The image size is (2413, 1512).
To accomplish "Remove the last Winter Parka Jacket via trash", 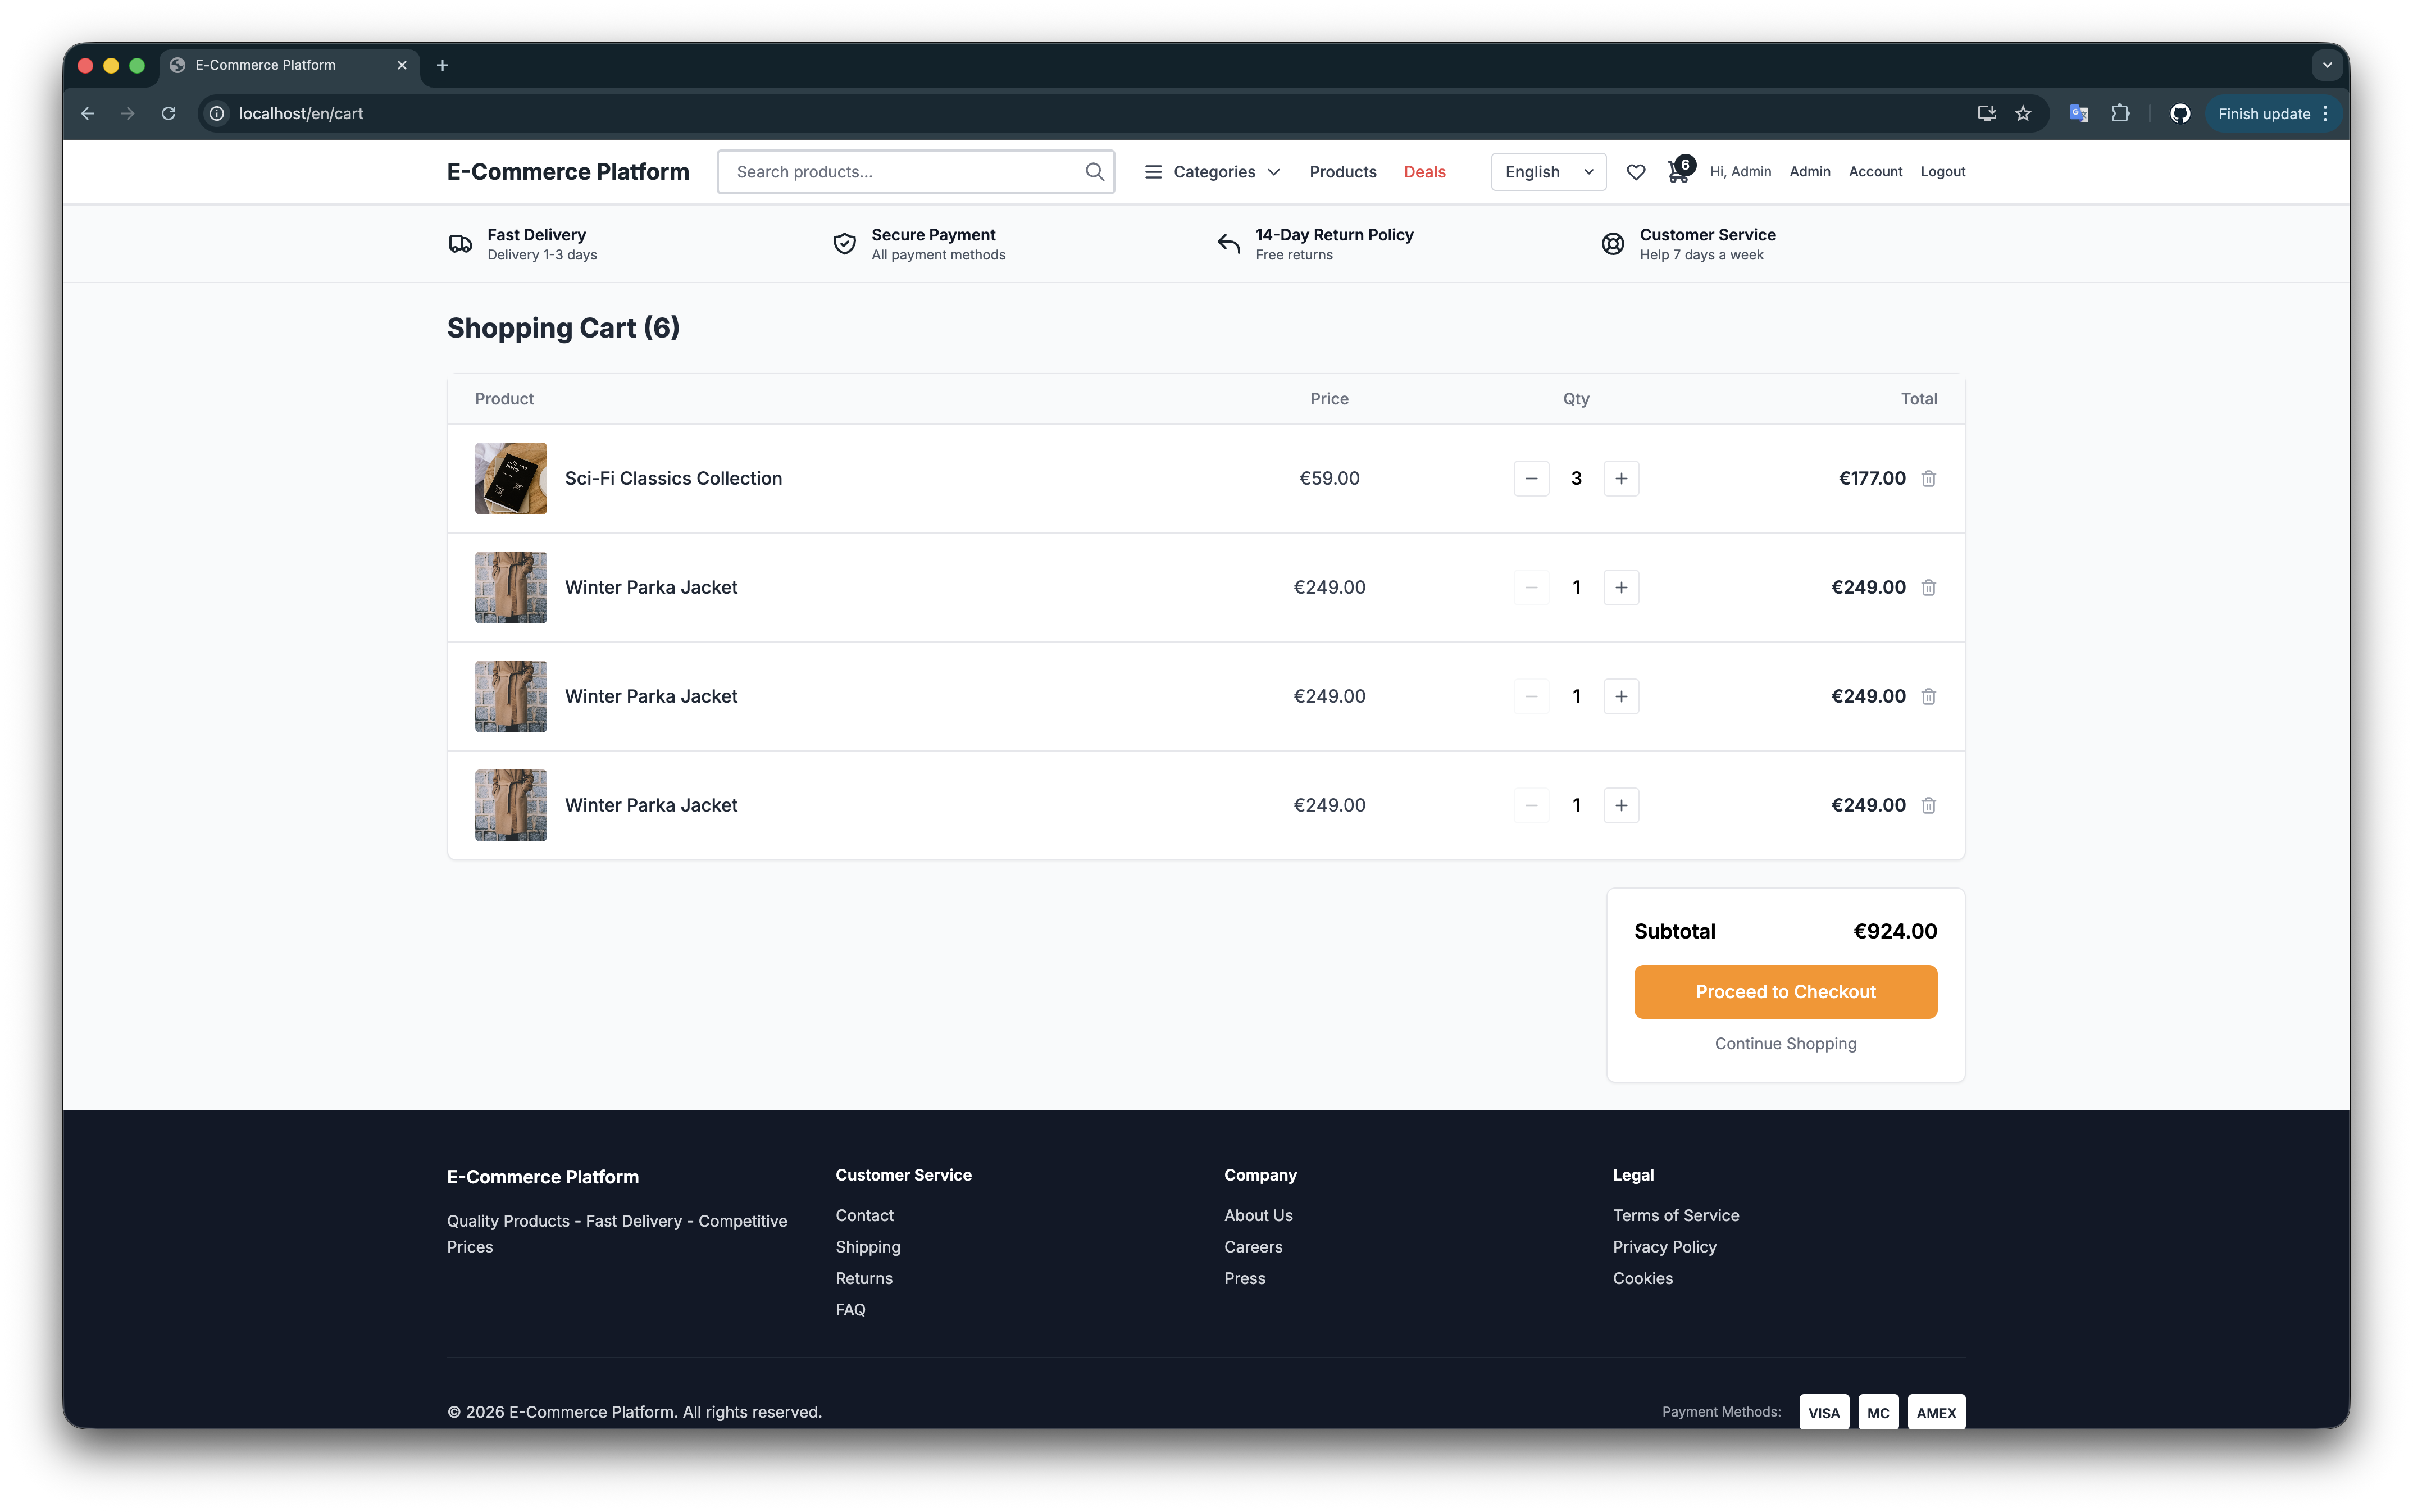I will coord(1928,806).
